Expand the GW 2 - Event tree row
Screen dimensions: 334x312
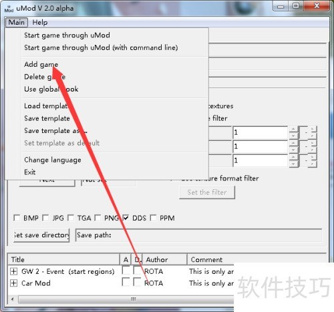[x=14, y=271]
